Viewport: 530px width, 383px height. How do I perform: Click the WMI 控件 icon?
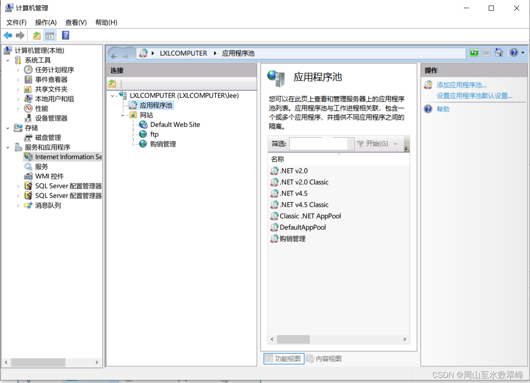28,176
